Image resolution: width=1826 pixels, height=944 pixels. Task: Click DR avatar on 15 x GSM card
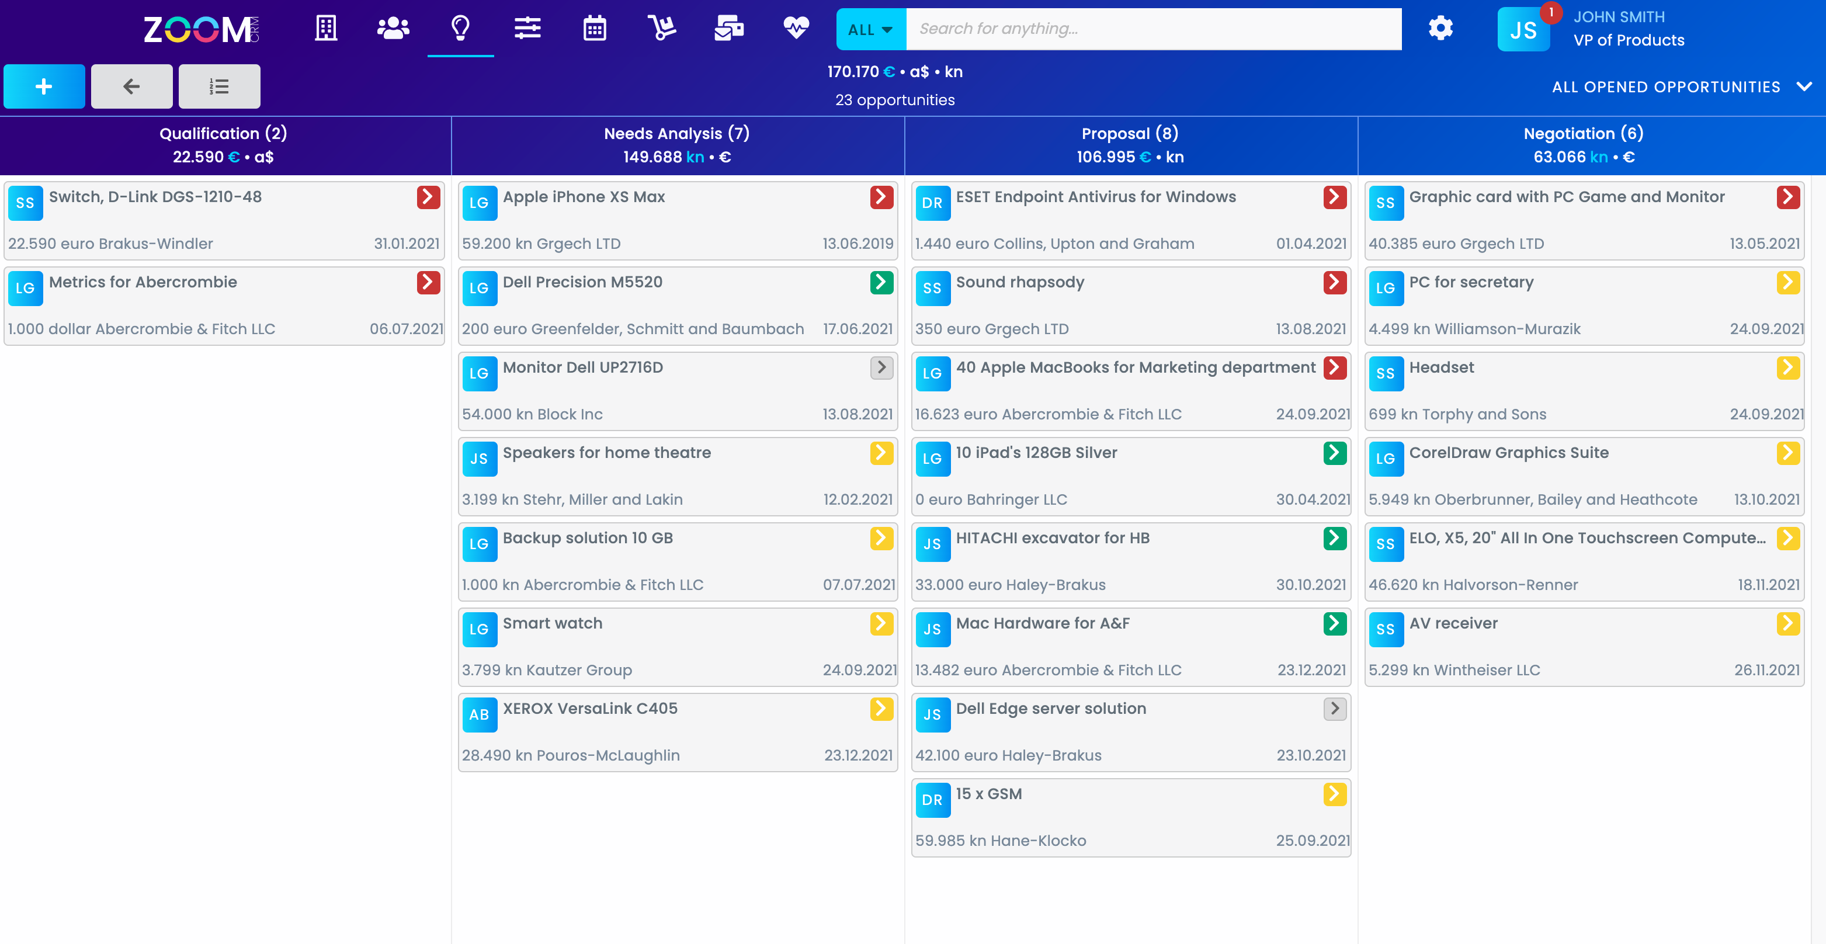932,800
